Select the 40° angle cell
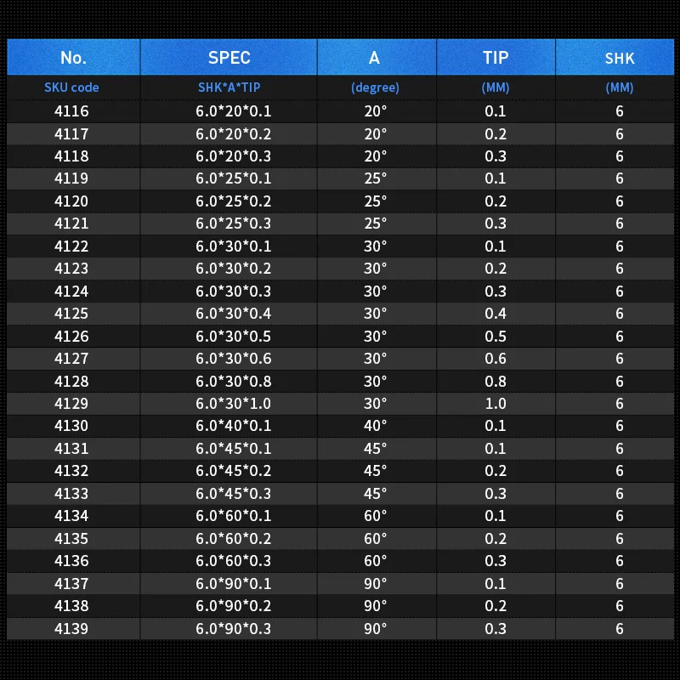Screen dimensions: 680x680 point(375,426)
